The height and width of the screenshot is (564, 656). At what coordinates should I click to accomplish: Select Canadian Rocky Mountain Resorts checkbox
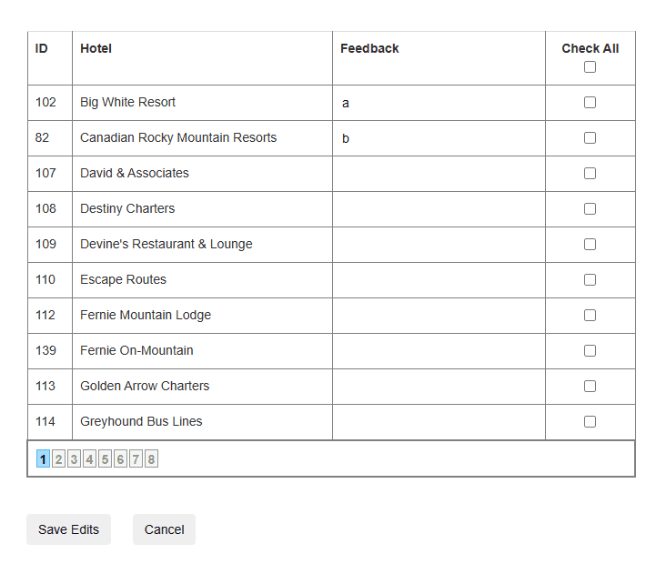point(590,138)
